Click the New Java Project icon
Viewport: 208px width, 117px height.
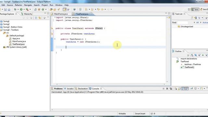35,9
